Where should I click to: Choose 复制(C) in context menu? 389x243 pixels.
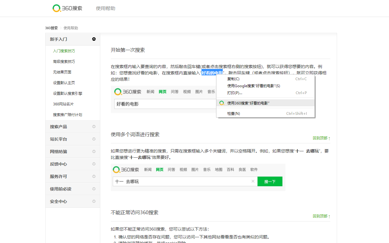pyautogui.click(x=265, y=79)
